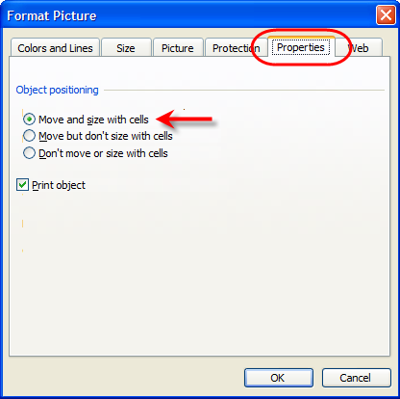Click the Object positioning section heading
Viewport: 400px width, 399px height.
pyautogui.click(x=58, y=90)
